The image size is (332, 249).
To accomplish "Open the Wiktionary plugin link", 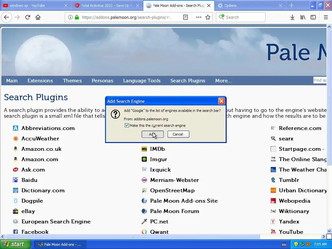I will pyautogui.click(x=294, y=211).
